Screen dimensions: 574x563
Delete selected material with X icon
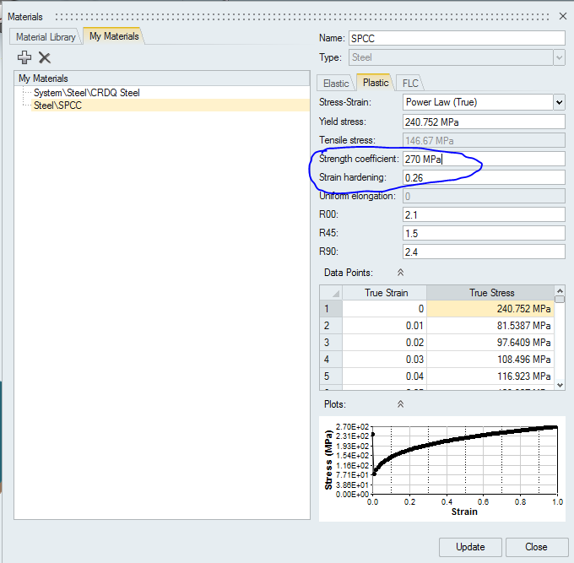[45, 58]
